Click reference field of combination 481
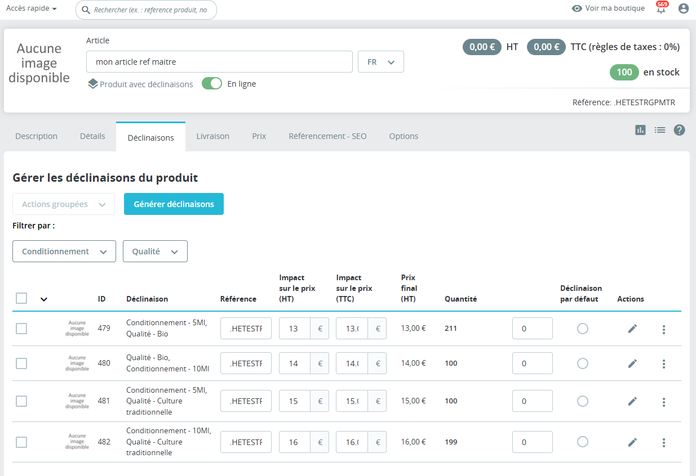The width and height of the screenshot is (696, 476). coord(246,401)
